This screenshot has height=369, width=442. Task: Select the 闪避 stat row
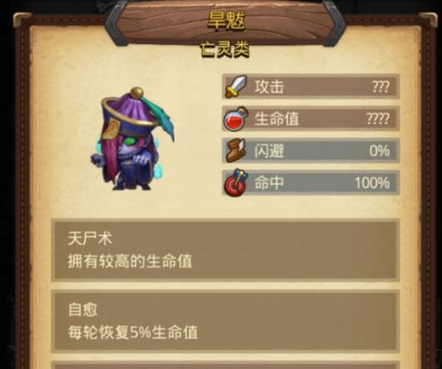310,150
